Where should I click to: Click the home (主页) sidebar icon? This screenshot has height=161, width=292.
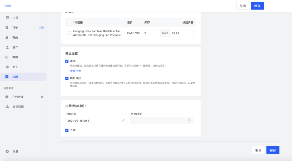pos(7,18)
